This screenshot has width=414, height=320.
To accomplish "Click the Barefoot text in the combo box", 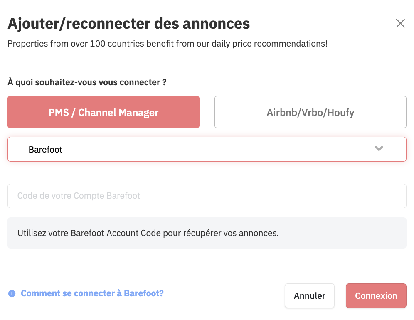I will click(x=45, y=150).
